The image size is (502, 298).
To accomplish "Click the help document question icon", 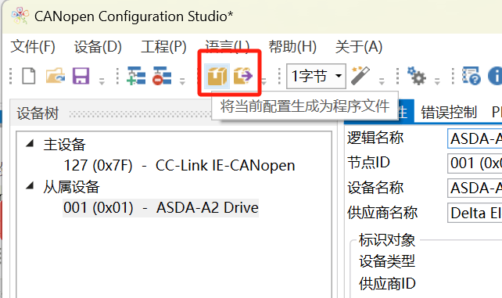I will [472, 76].
